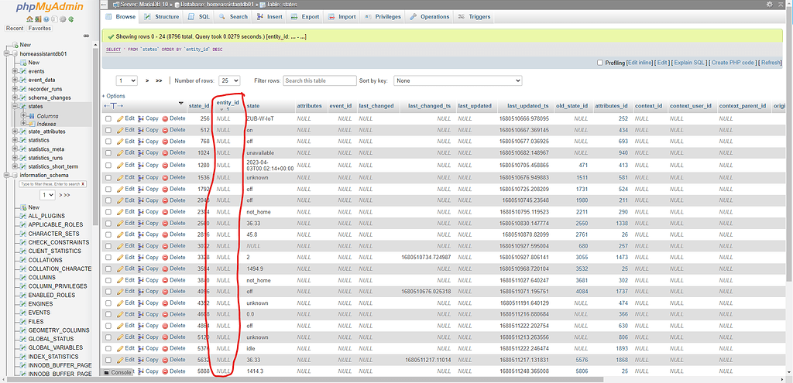Open the Number of rows dropdown
This screenshot has width=793, height=383.
[x=229, y=80]
